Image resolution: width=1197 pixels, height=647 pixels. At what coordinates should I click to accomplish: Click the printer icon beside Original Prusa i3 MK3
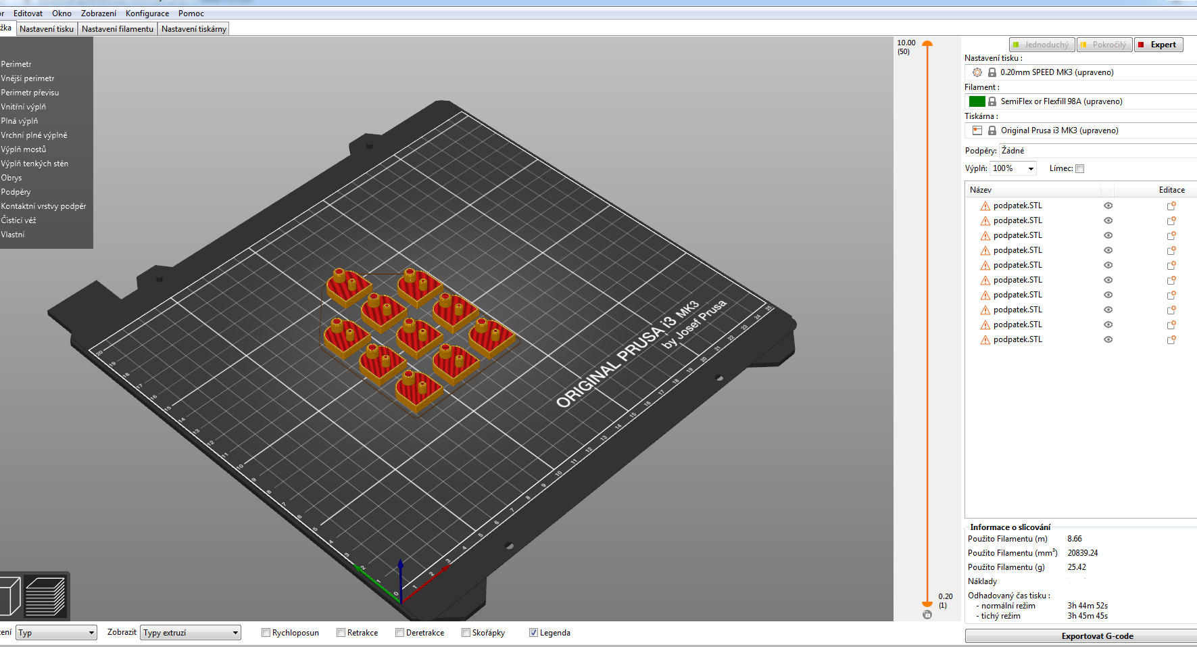(977, 130)
